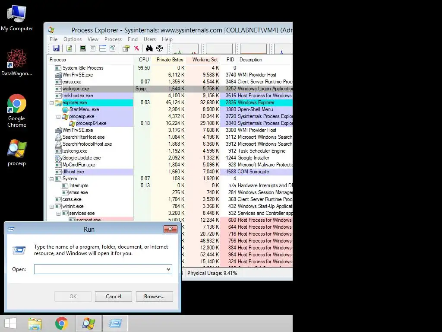Open Chrome from the taskbar
This screenshot has height=332, width=442.
tap(61, 323)
